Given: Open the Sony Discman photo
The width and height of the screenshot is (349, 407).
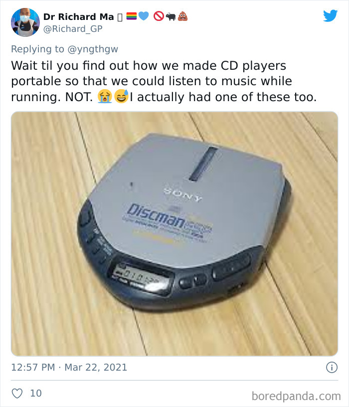Looking at the screenshot, I should click(x=174, y=234).
